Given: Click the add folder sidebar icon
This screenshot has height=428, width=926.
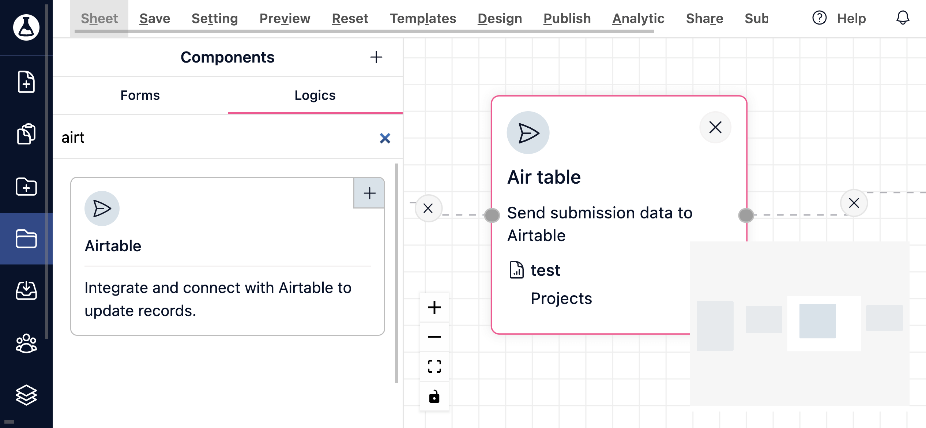Looking at the screenshot, I should [26, 187].
